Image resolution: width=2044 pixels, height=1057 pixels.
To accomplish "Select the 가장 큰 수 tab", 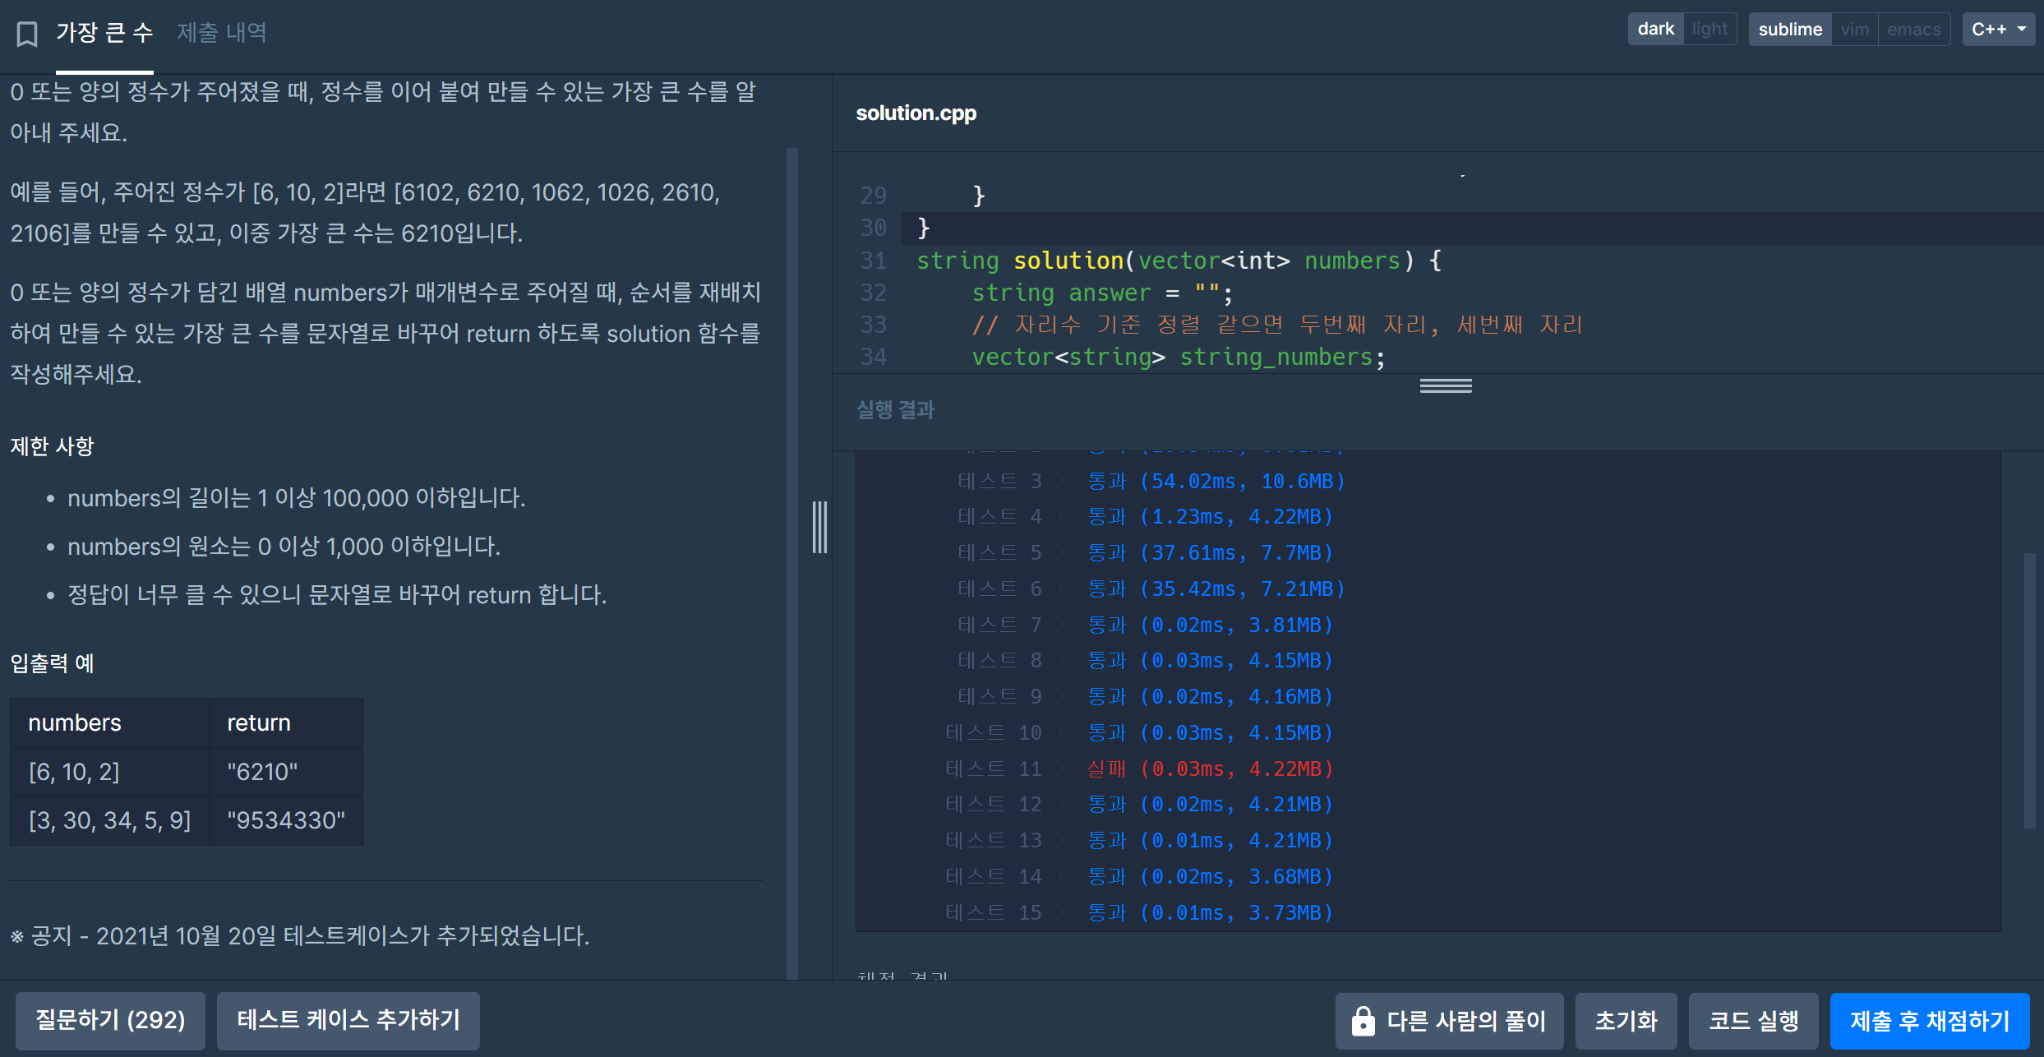I will (x=104, y=33).
